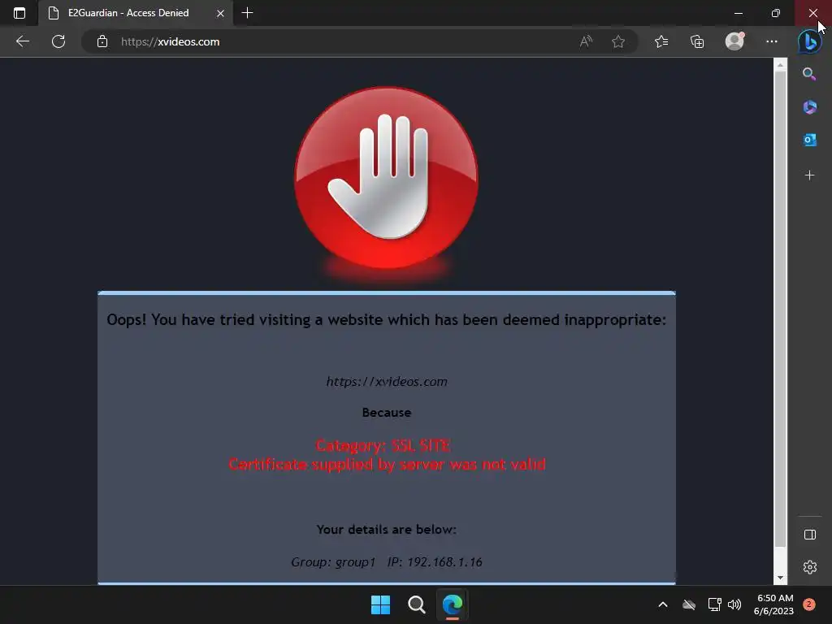Image resolution: width=832 pixels, height=624 pixels.
Task: Open sidebar search tool
Action: [x=809, y=74]
